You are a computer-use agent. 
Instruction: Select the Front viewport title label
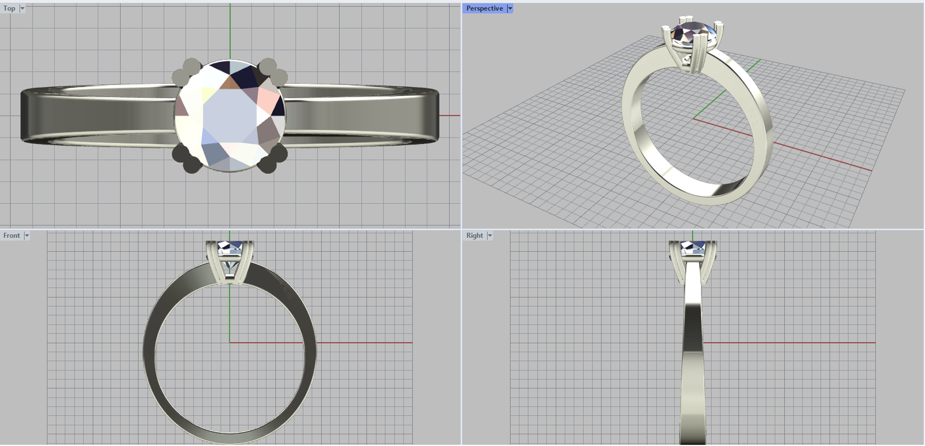[12, 236]
